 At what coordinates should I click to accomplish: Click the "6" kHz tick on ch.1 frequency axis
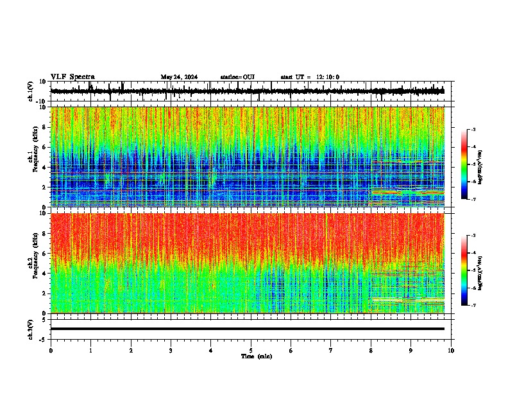click(x=46, y=147)
